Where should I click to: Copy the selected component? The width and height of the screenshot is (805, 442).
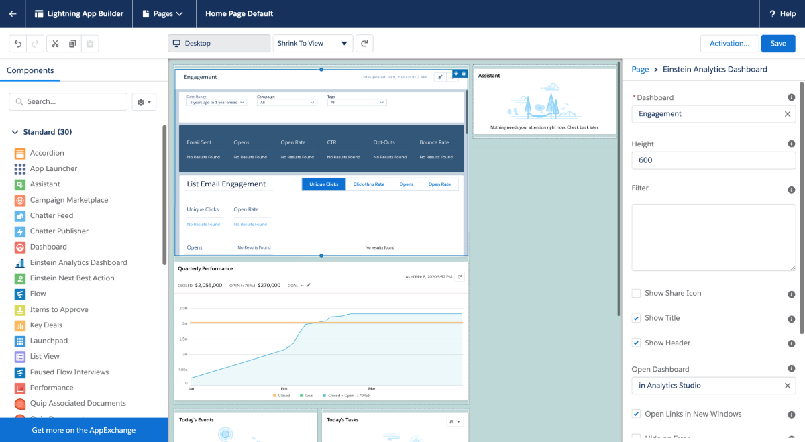[x=72, y=44]
